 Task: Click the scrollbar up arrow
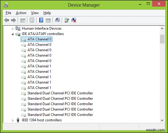pyautogui.click(x=162, y=28)
